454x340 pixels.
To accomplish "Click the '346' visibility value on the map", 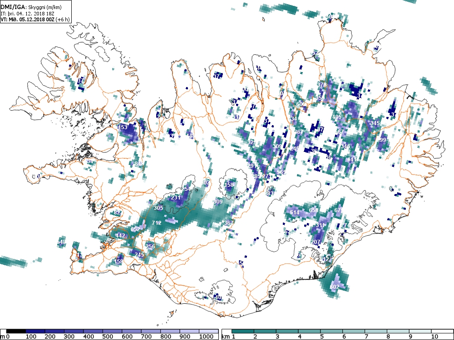I will (345, 146).
